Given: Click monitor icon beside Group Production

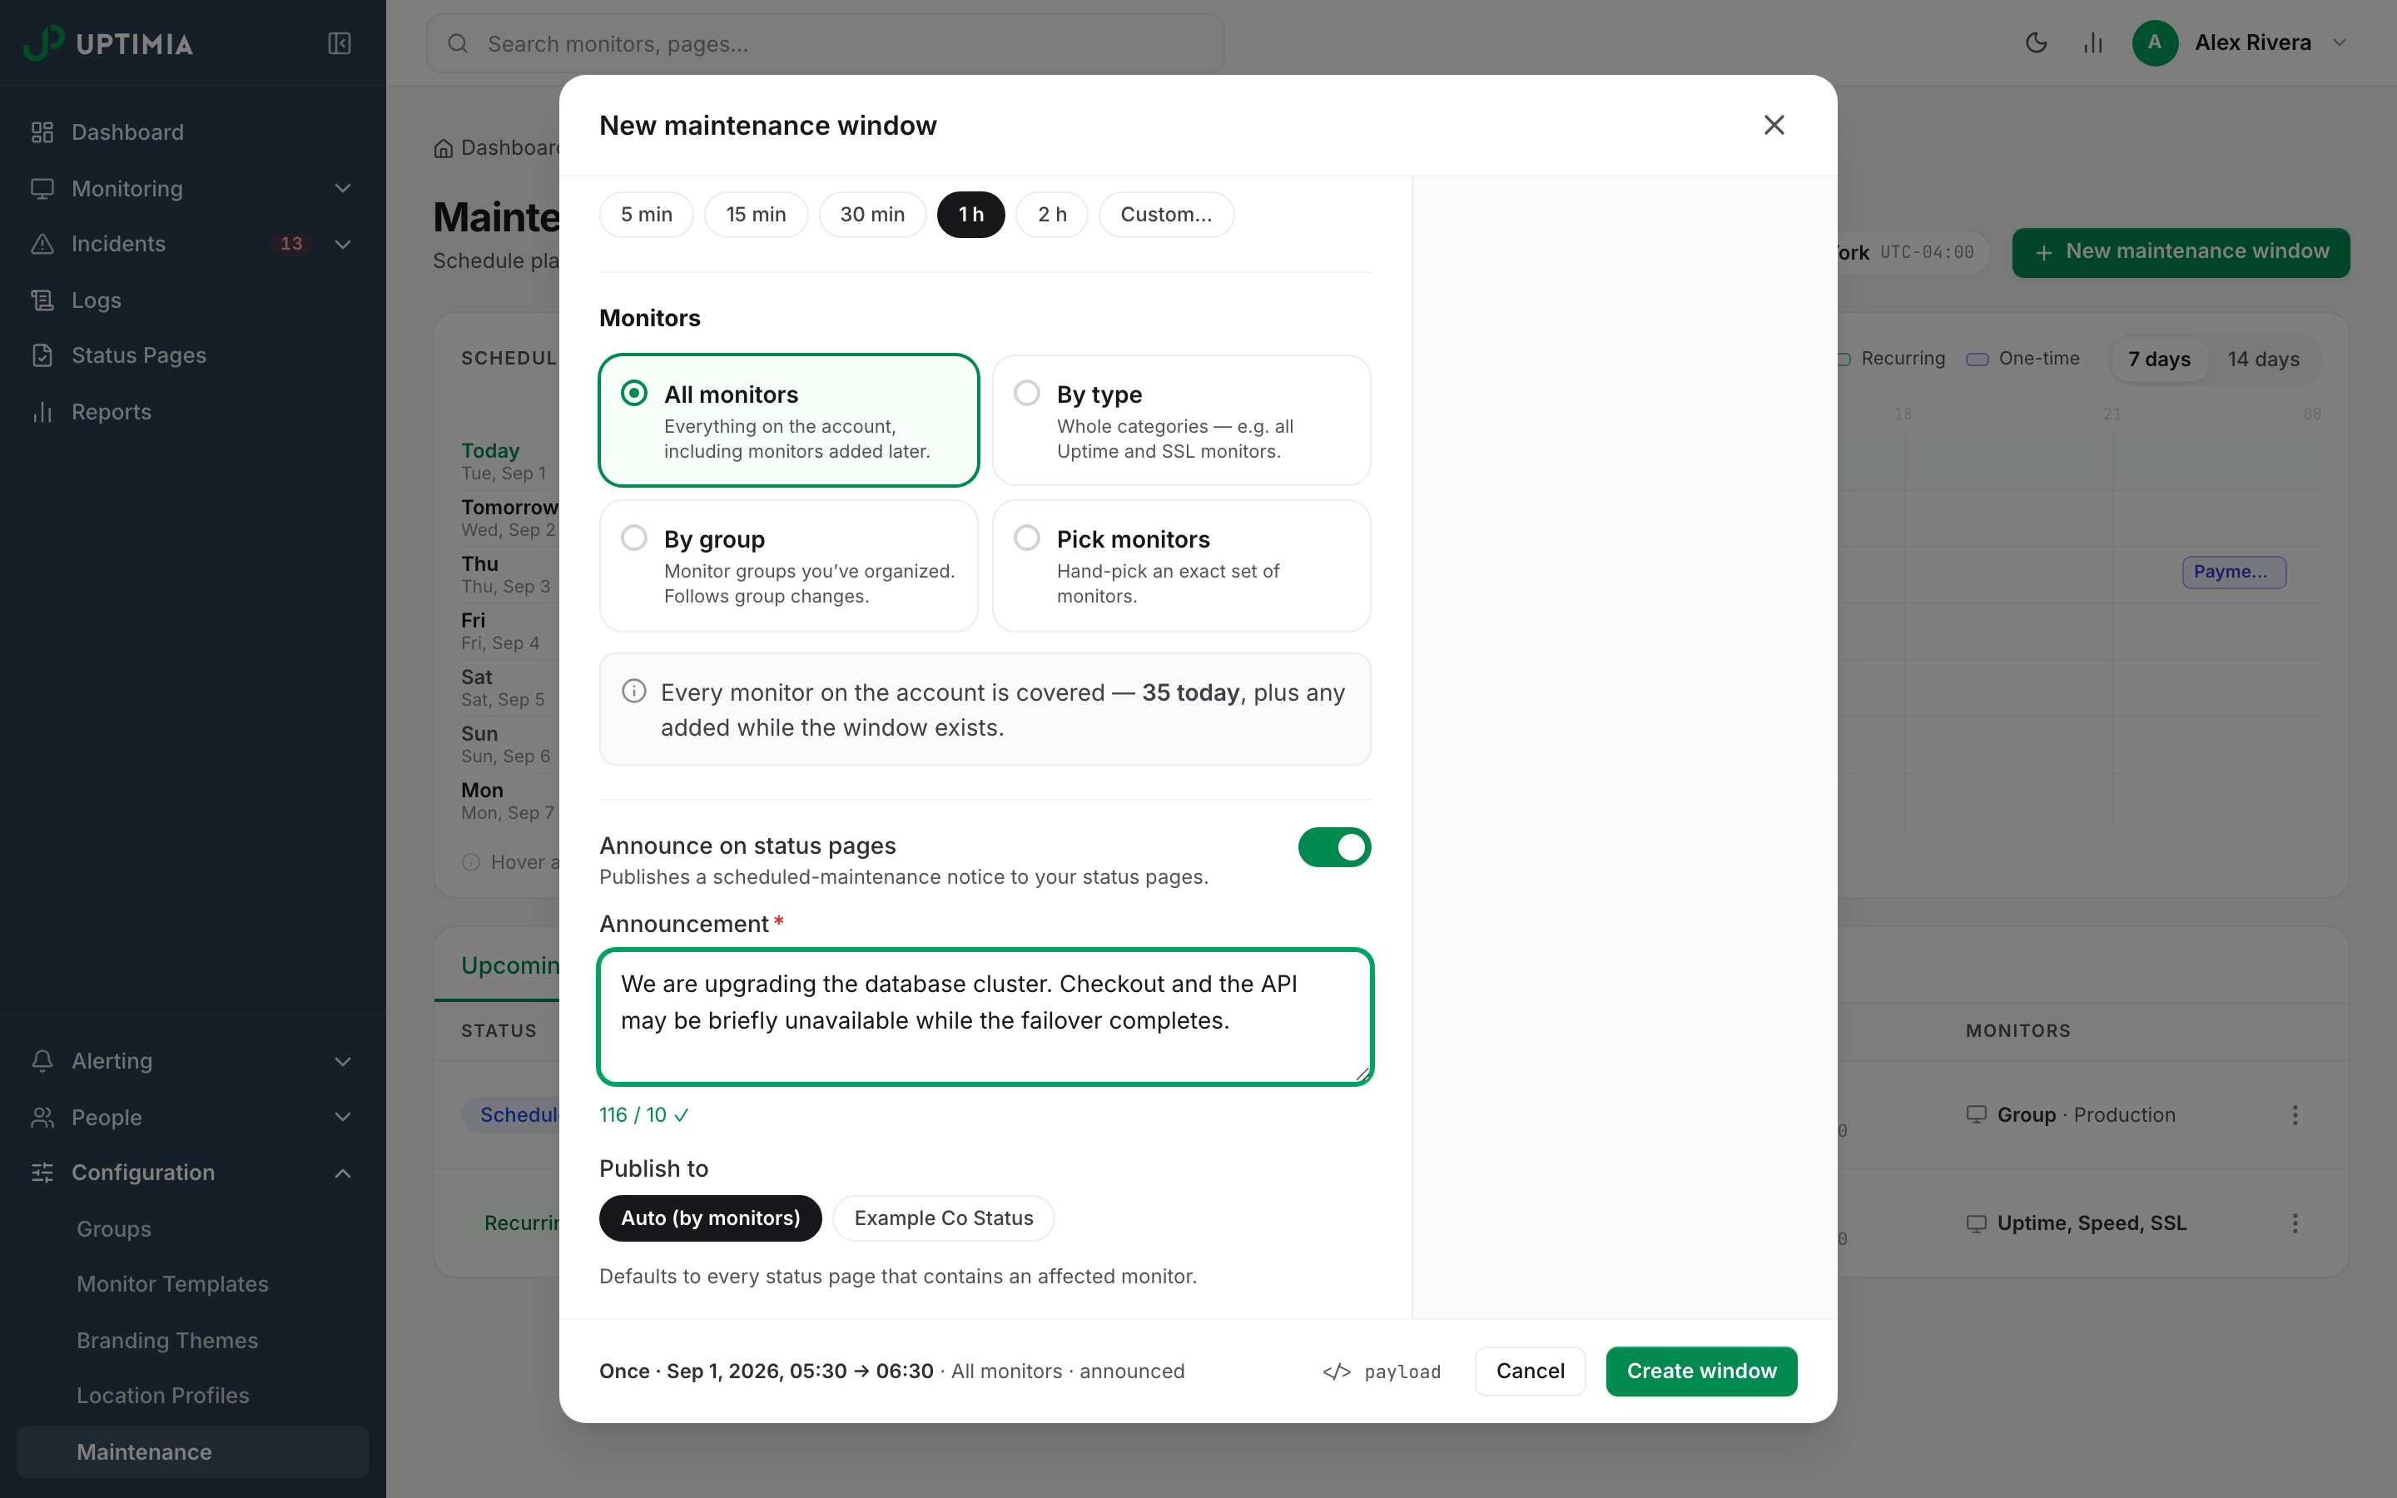Looking at the screenshot, I should click(x=1976, y=1114).
